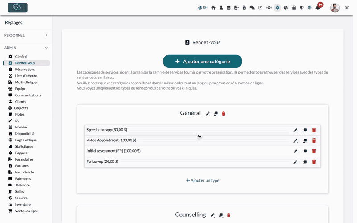
Task: Open Paiements in sidebar
Action: [x=23, y=179]
